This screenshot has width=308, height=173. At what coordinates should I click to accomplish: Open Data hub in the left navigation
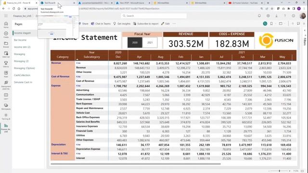click(6, 54)
